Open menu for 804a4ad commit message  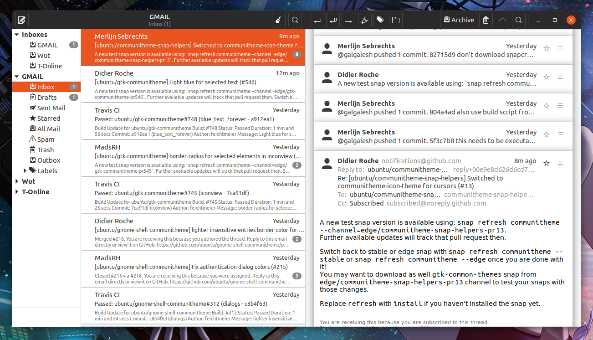pos(561,106)
